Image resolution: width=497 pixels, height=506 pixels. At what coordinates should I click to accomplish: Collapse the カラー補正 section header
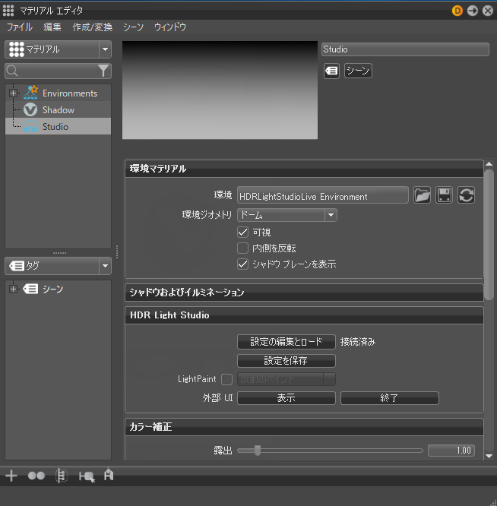pyautogui.click(x=304, y=427)
